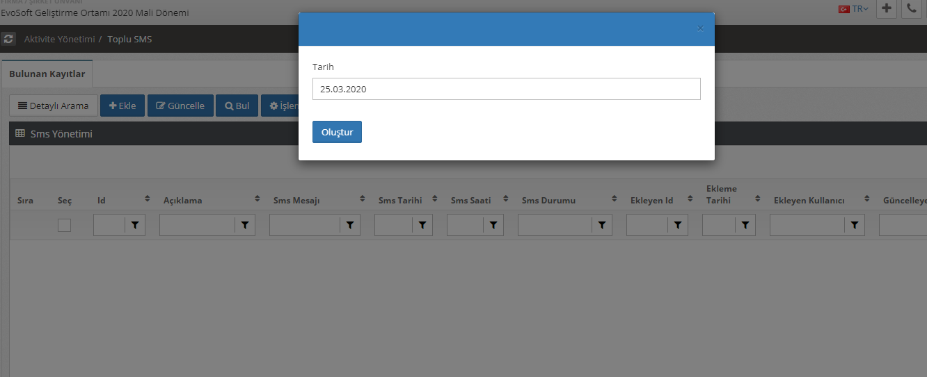927x377 pixels.
Task: Switch to the Bulunan Kayıtlar tab
Action: click(47, 74)
